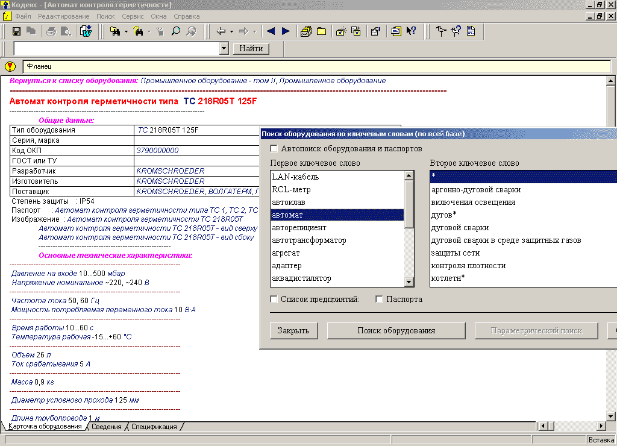Screen dimensions: 617x446
Task: Open the search combo box dropdown arrow
Action: coord(224,48)
